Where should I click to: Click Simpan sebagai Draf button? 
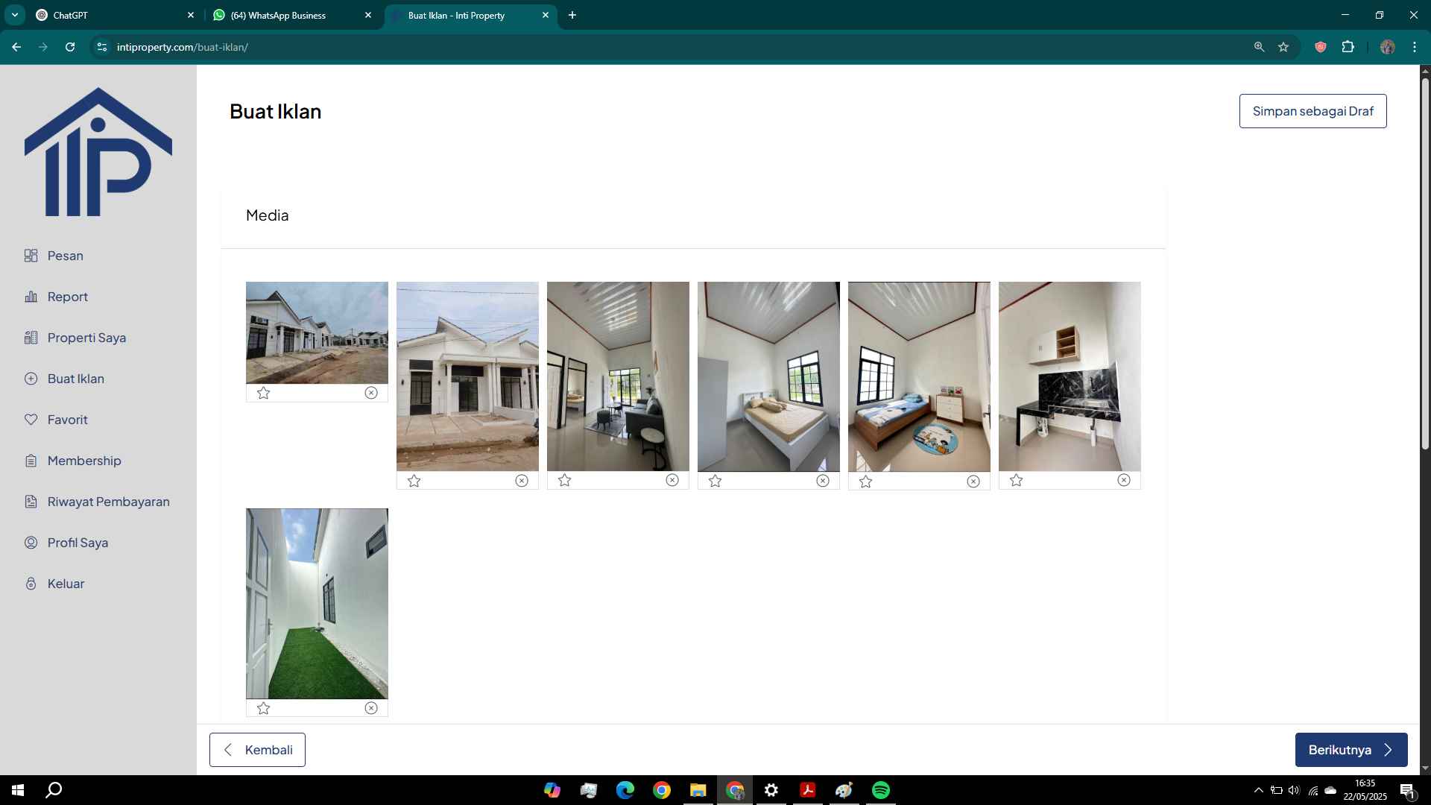[1312, 111]
